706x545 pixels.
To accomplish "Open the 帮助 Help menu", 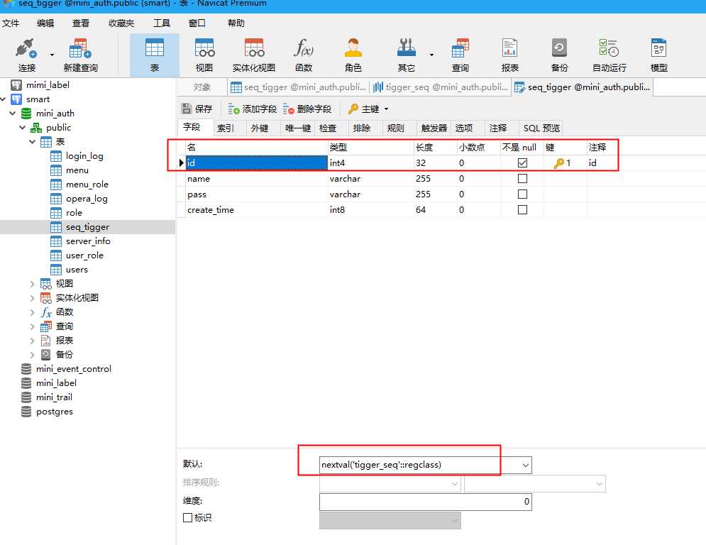I will (x=236, y=23).
